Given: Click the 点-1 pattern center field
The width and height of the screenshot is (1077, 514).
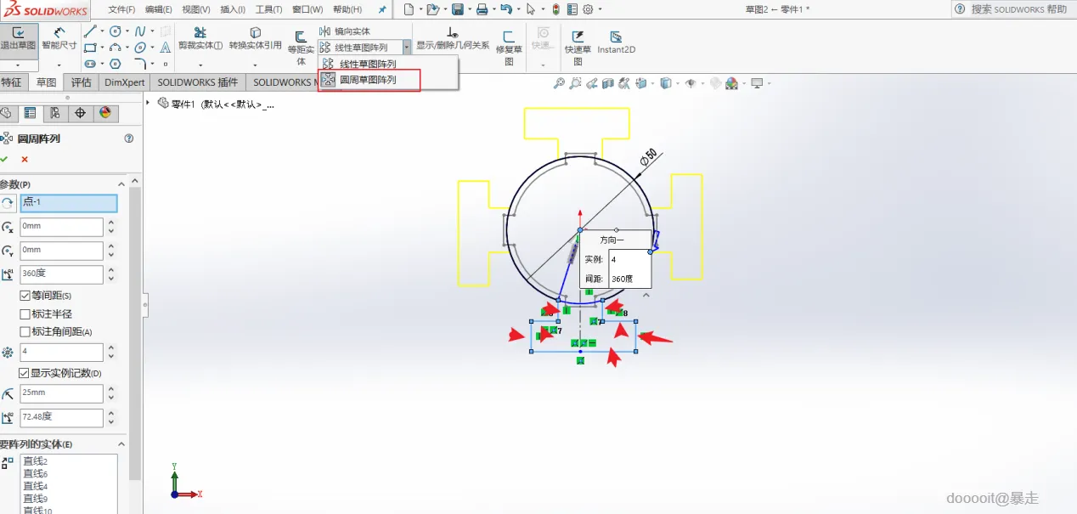Looking at the screenshot, I should [68, 203].
